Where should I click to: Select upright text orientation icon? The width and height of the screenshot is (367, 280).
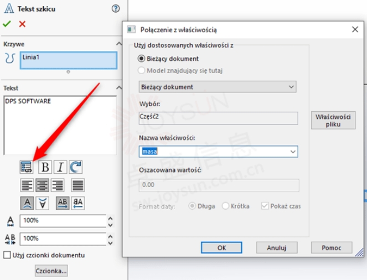tap(27, 203)
